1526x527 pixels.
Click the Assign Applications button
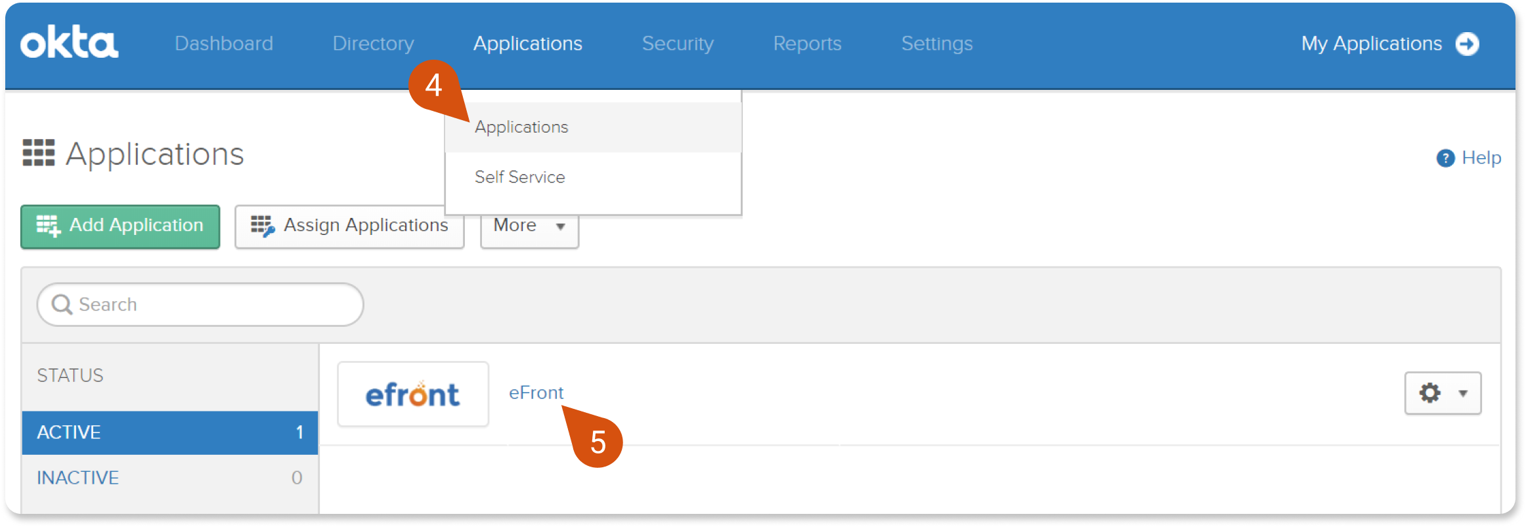(x=349, y=226)
